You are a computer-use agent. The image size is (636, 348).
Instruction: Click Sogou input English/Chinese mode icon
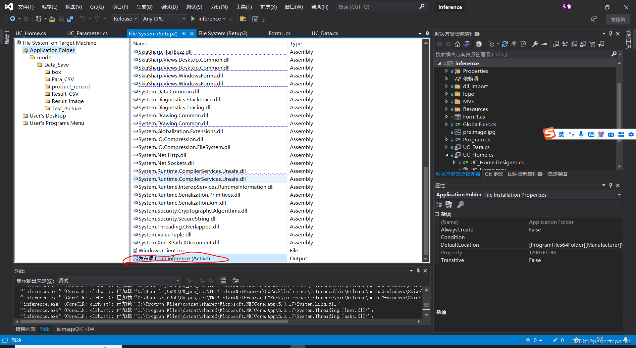[x=561, y=134]
